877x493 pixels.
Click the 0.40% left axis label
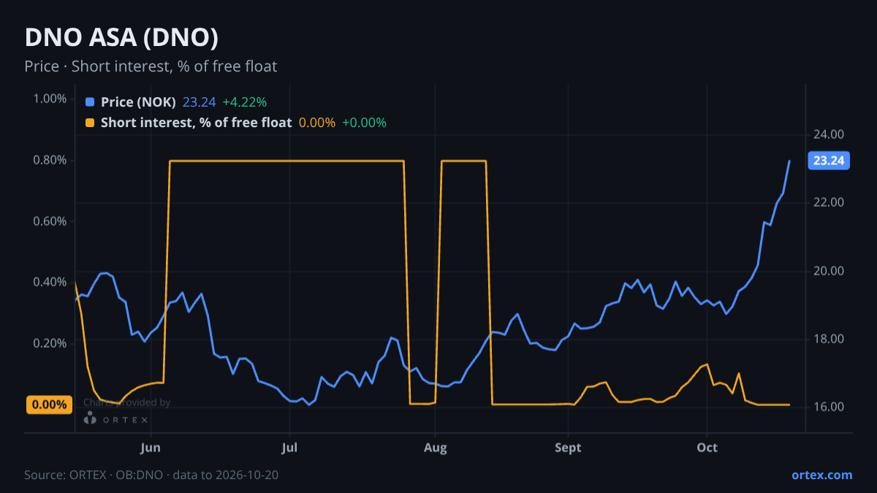coord(50,282)
